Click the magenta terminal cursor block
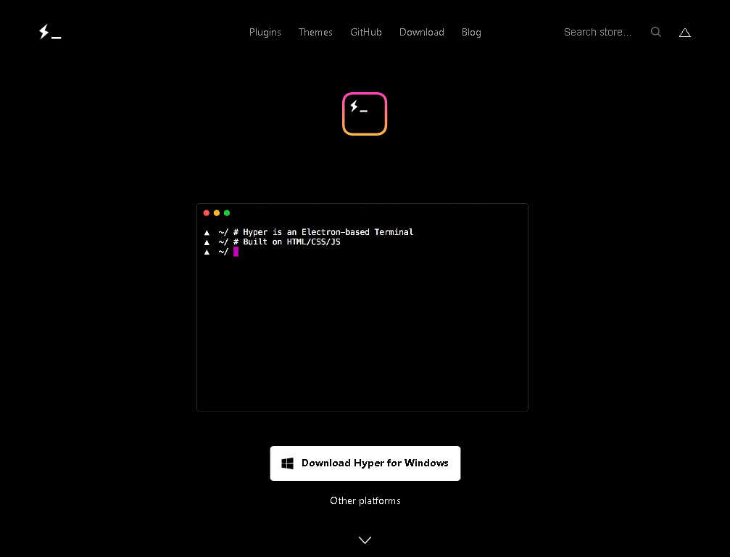The height and width of the screenshot is (557, 730). coord(236,252)
